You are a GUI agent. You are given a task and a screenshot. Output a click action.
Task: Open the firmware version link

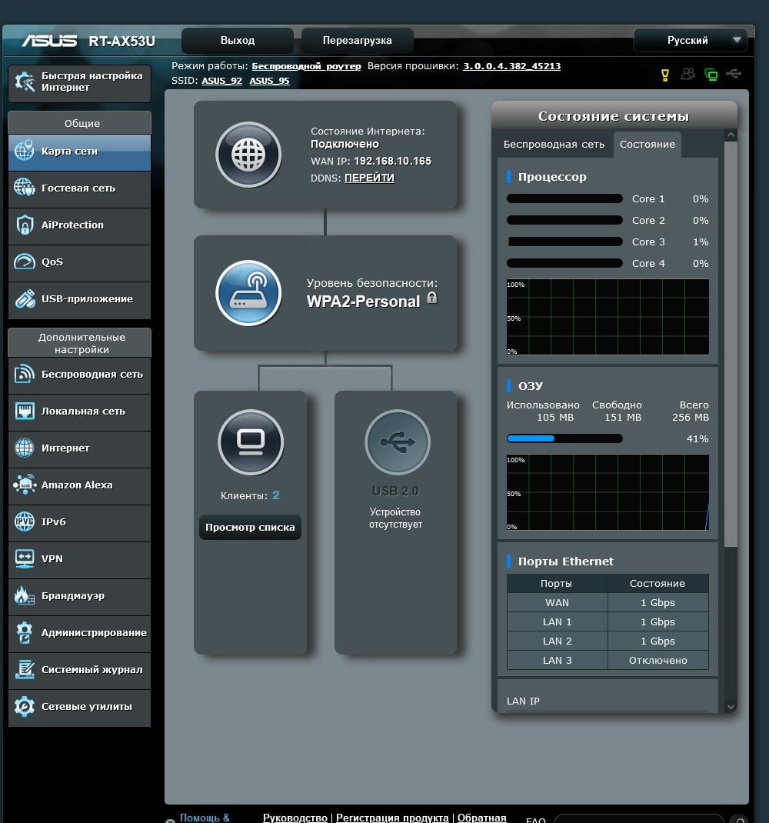[x=512, y=66]
